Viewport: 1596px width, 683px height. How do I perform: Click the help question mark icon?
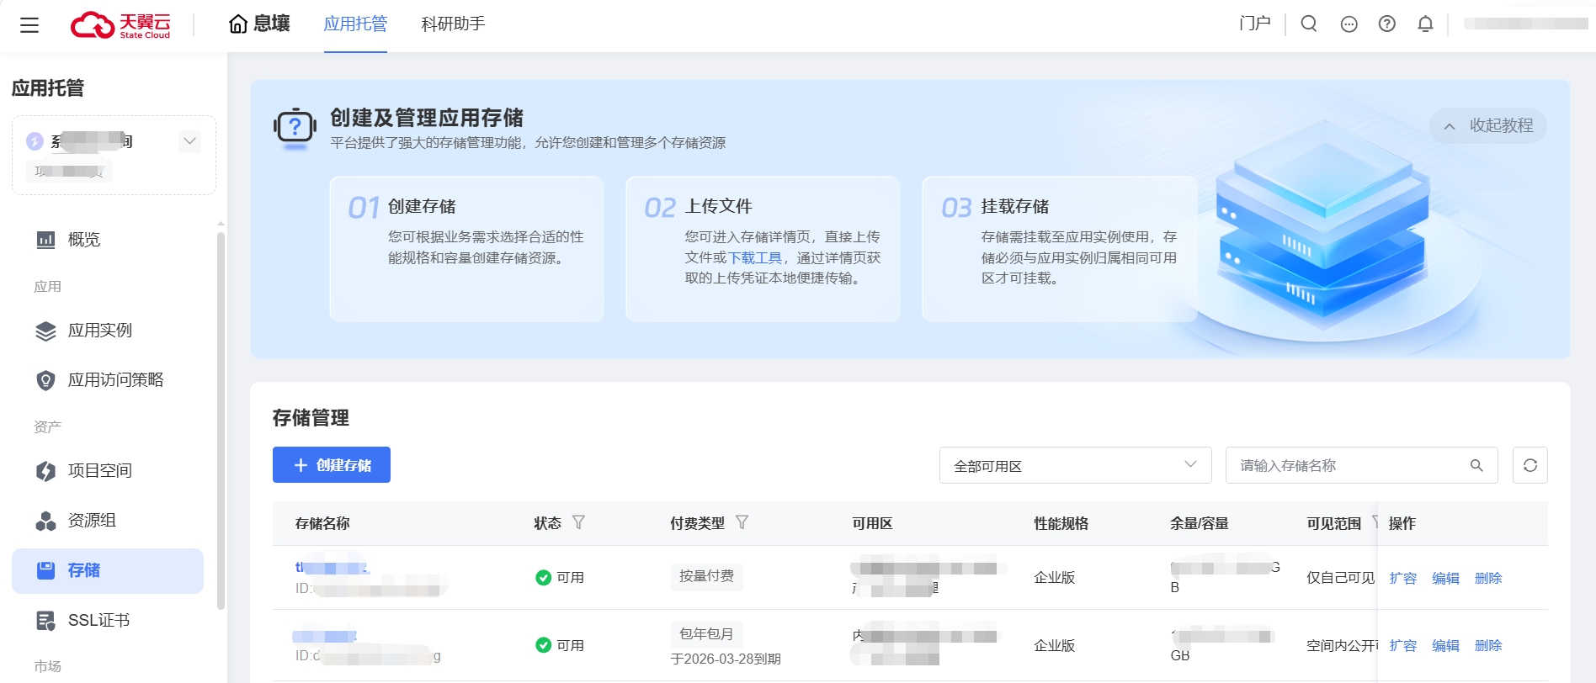[1386, 24]
